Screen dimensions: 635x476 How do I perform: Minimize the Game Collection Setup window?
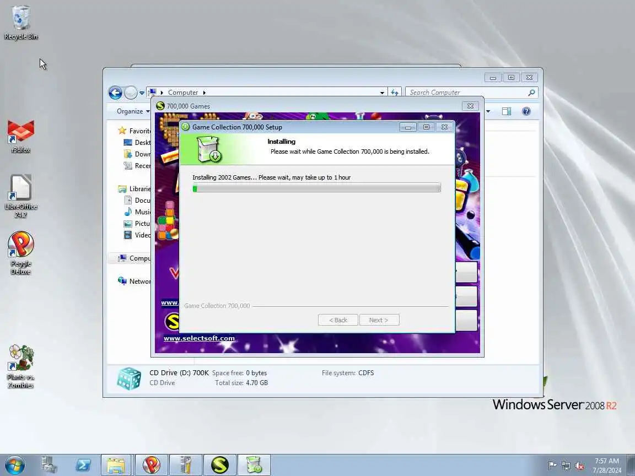point(408,127)
